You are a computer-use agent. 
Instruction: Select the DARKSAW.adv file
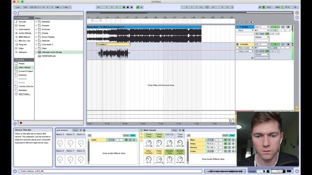point(49,56)
